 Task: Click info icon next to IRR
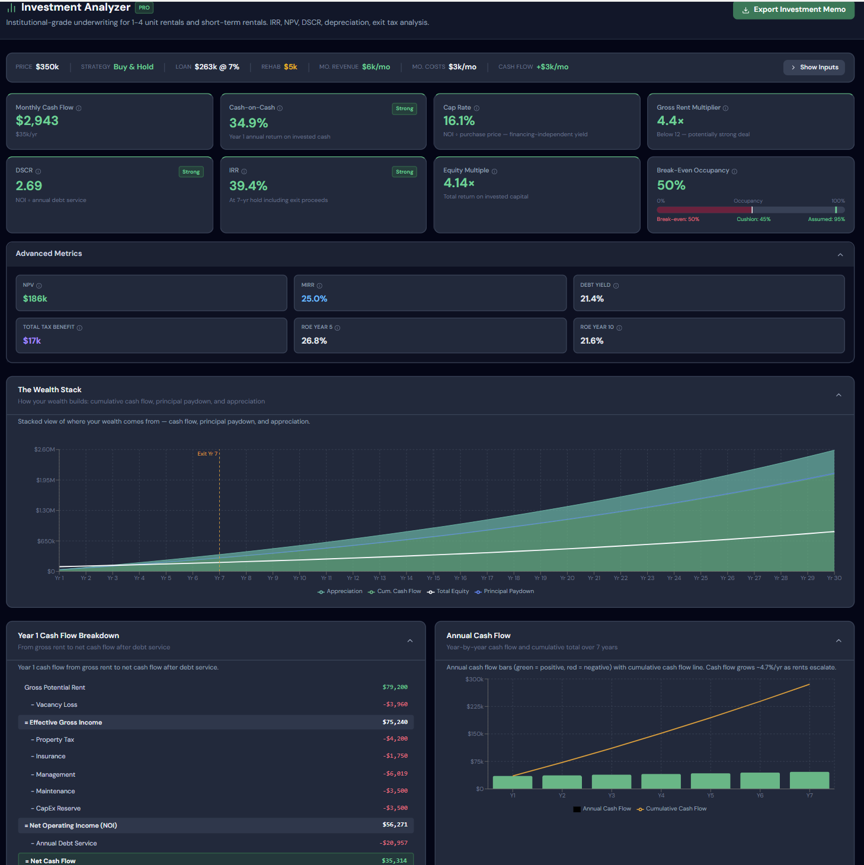tap(244, 171)
